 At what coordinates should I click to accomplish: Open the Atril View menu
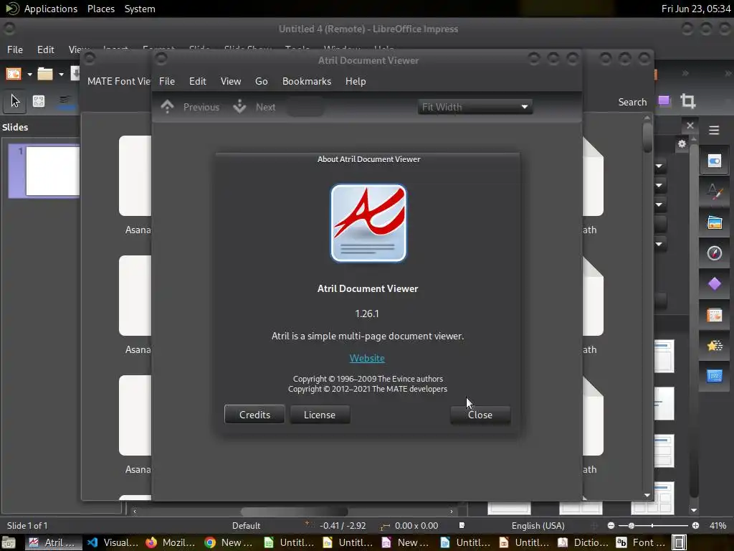pos(231,81)
